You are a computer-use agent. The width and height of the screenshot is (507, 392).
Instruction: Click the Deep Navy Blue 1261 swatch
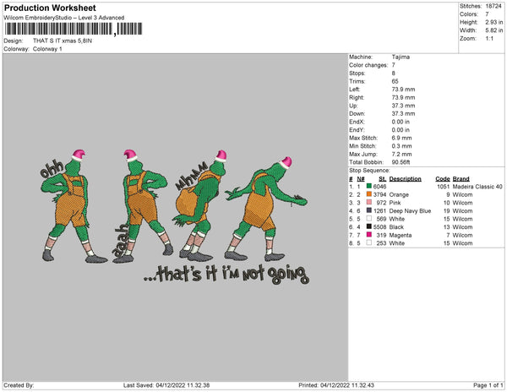tap(370, 210)
